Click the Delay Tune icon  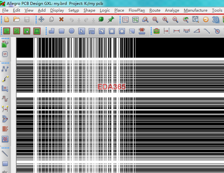5,99
